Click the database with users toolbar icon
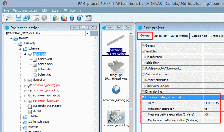Viewport: 224px width, 132px height. coord(64,18)
